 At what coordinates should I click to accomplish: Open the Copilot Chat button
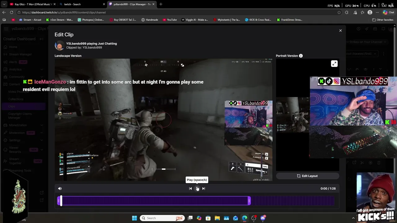pyautogui.click(x=388, y=12)
